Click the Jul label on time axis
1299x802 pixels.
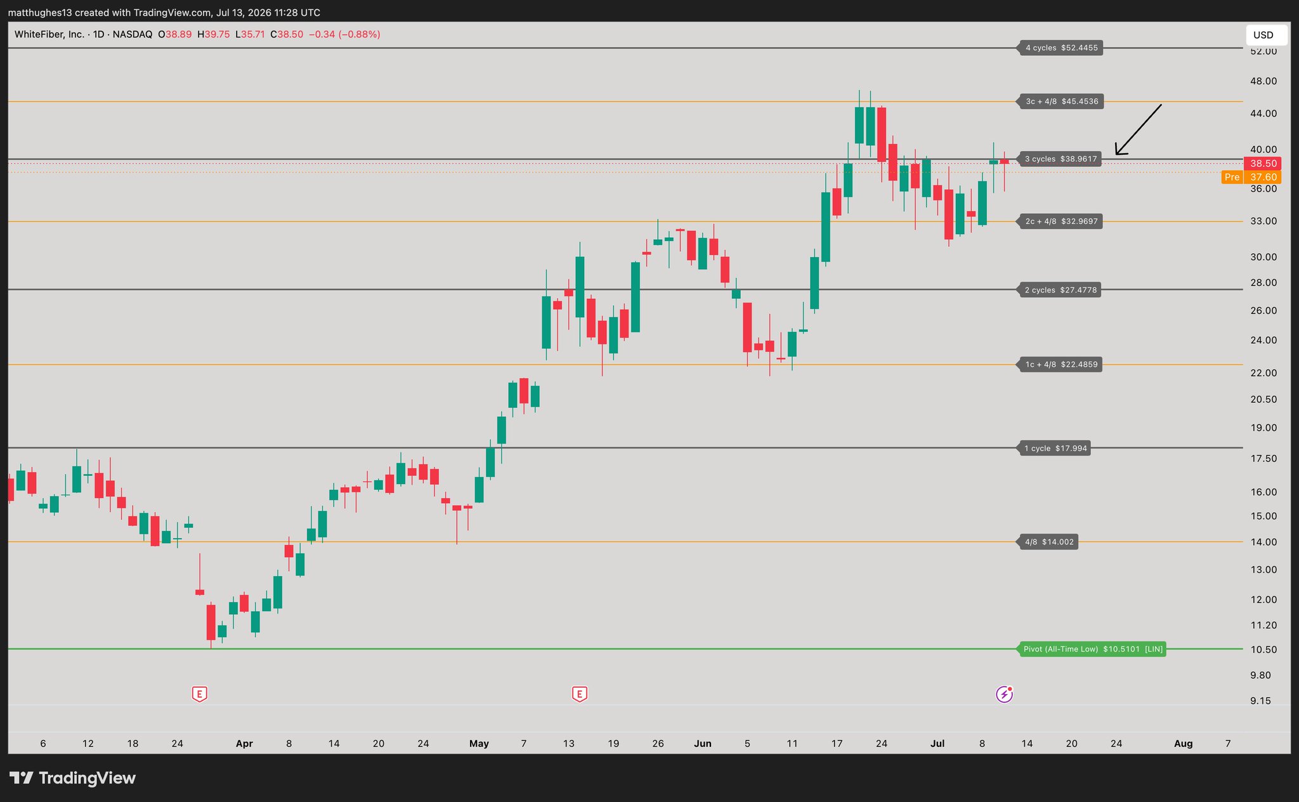pyautogui.click(x=937, y=744)
